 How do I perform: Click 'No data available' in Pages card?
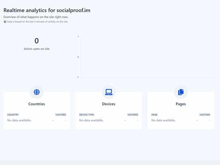click(x=163, y=120)
